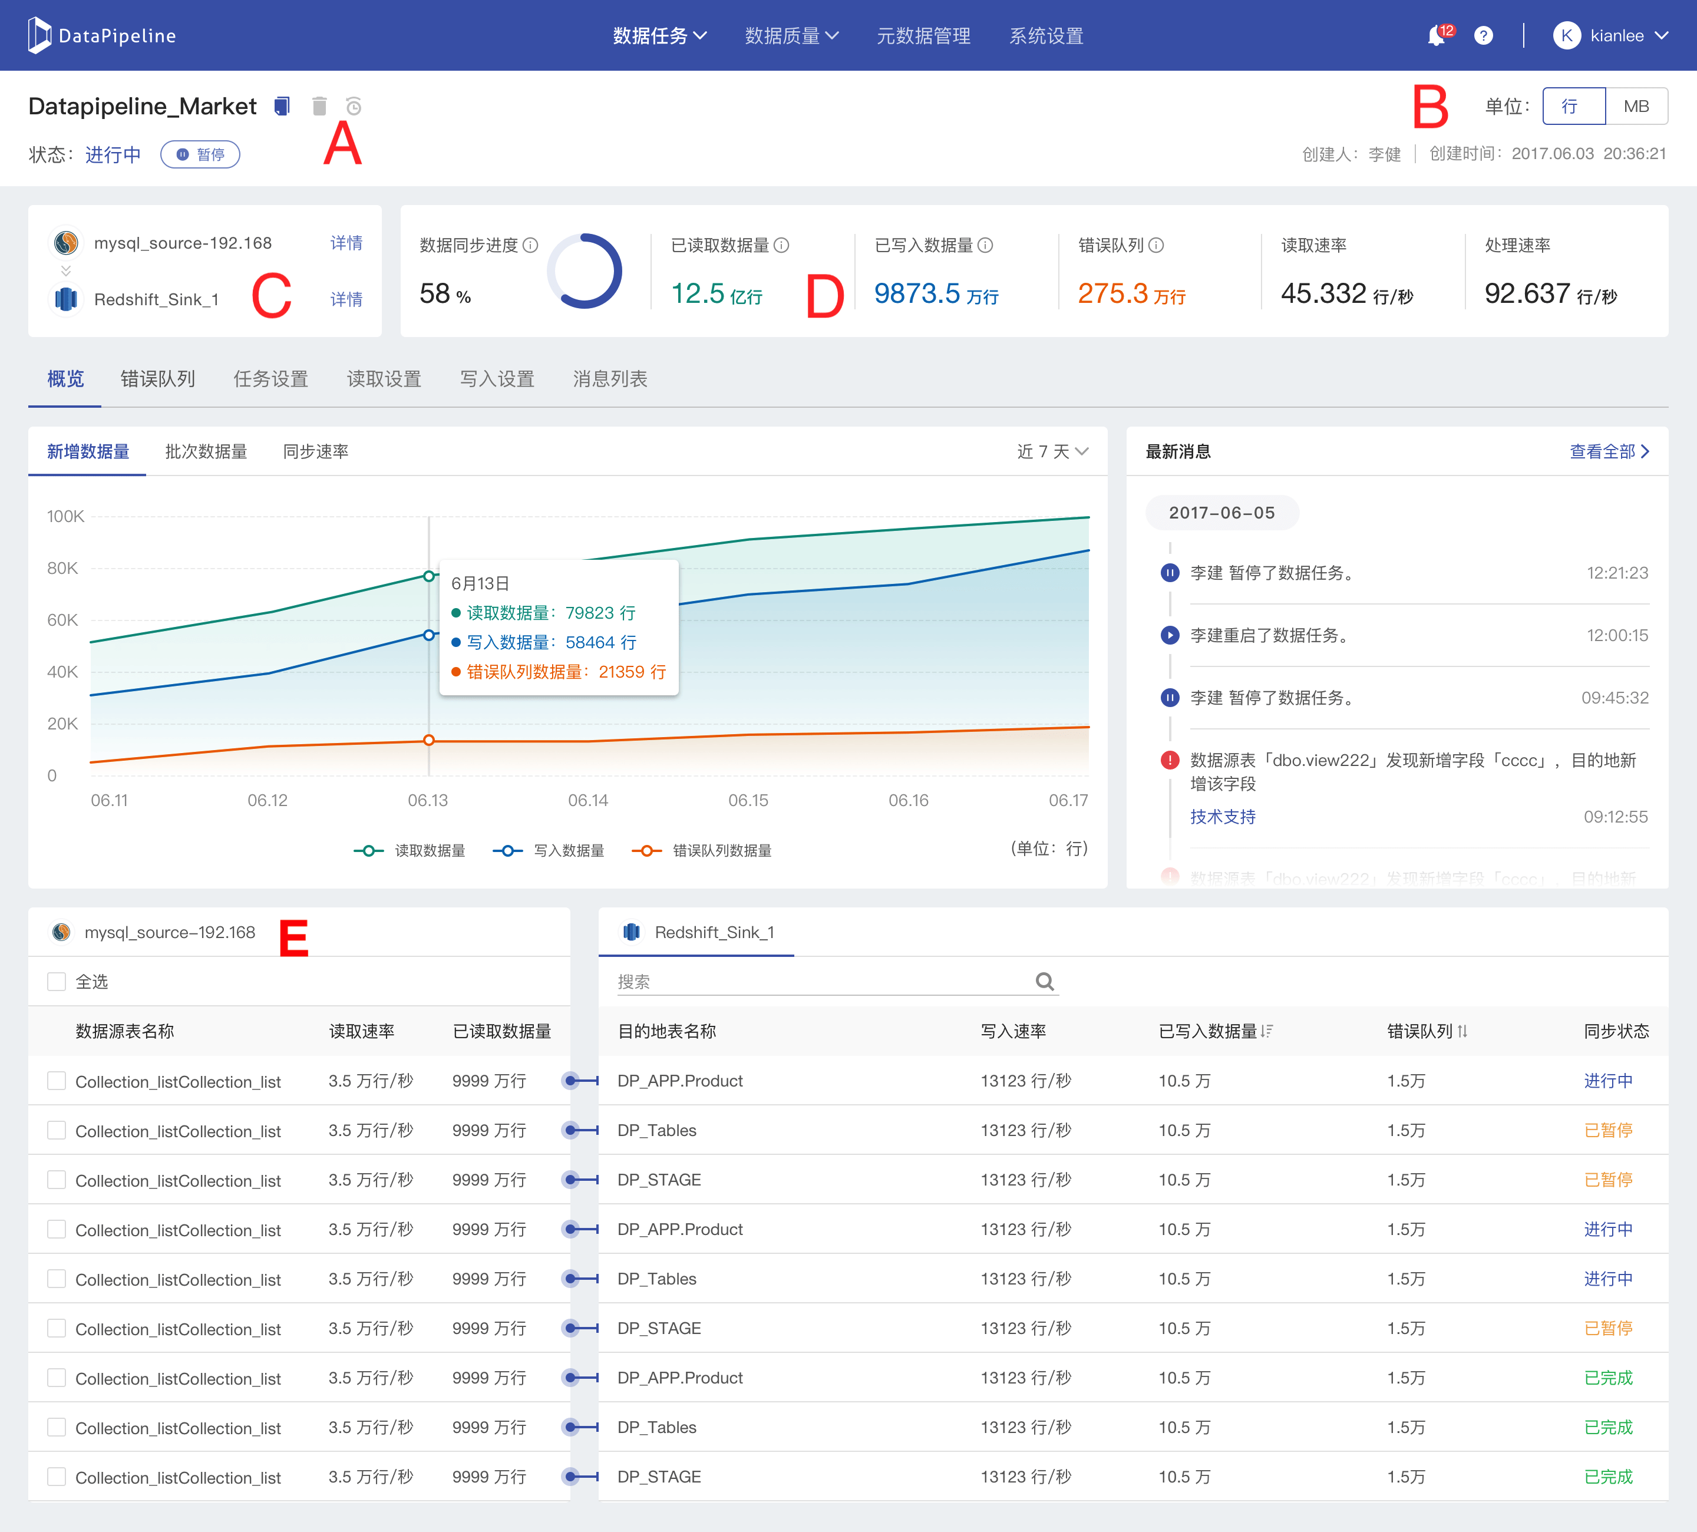This screenshot has width=1697, height=1532.
Task: Click the mysql_source-192.168 icon in source card
Action: coord(67,242)
